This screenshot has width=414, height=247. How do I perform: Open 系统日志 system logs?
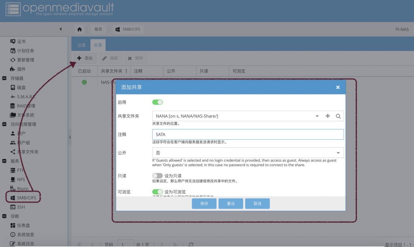click(22, 244)
